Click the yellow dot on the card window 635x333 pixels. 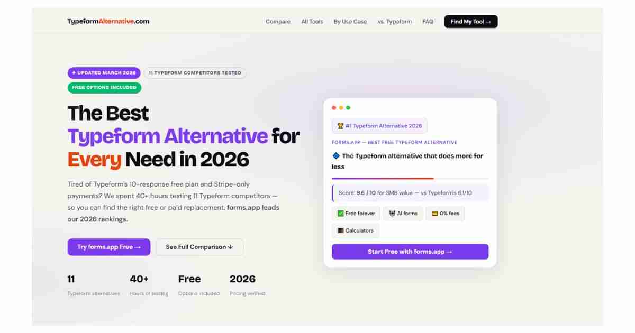(341, 108)
